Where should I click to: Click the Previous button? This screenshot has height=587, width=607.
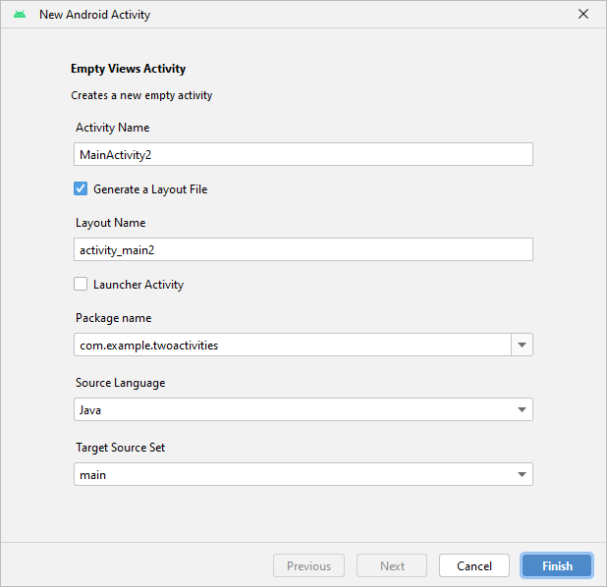pos(308,565)
